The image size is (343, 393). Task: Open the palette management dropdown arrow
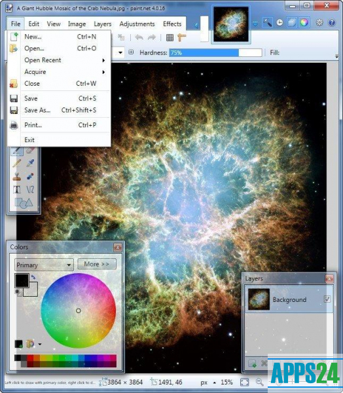(x=40, y=345)
